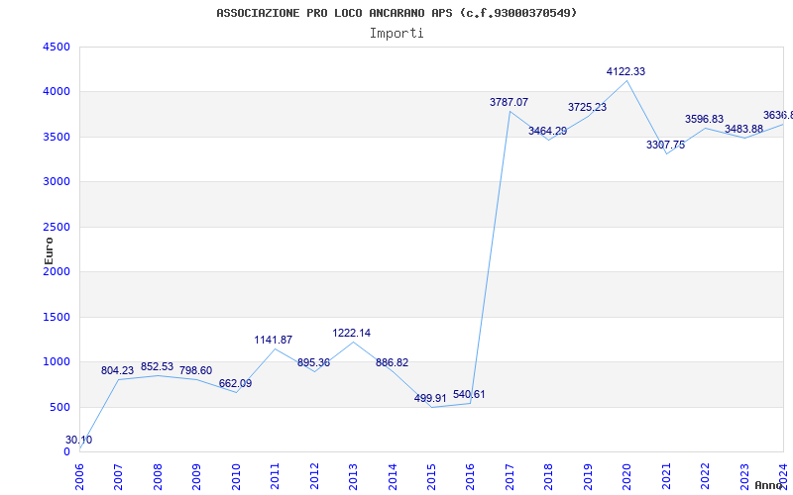The width and height of the screenshot is (793, 495).
Task: Select the peak value label 4122.33
Action: [x=626, y=71]
